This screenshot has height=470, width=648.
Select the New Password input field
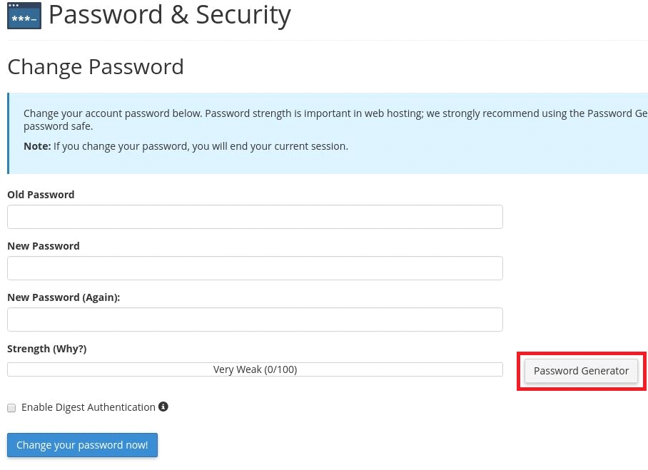point(255,267)
